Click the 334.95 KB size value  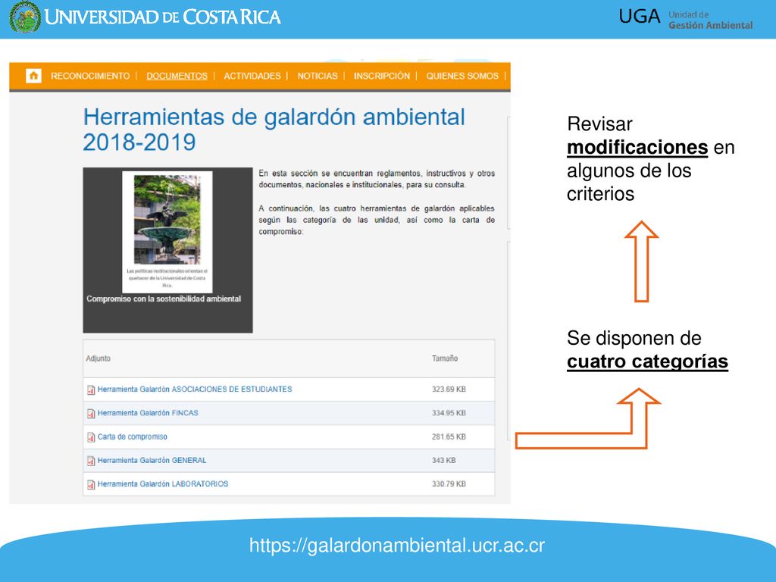pos(449,413)
